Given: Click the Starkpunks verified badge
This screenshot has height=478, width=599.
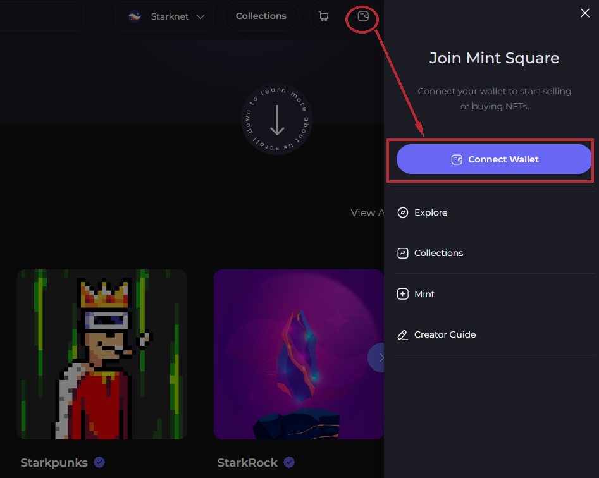Looking at the screenshot, I should pos(99,462).
